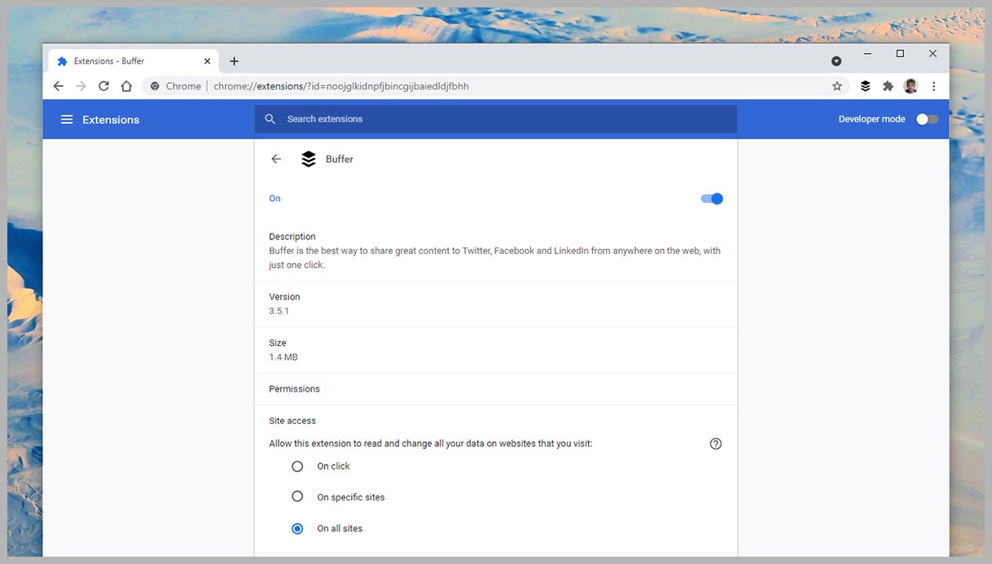Bookmark this page with the star icon
Viewport: 992px width, 564px height.
tap(836, 86)
